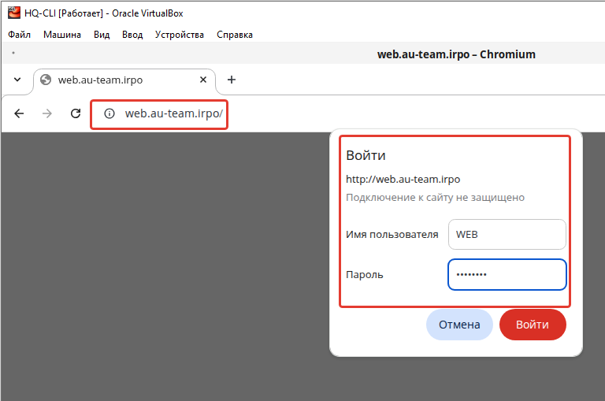Viewport: 605px width, 401px height.
Task: Open the Машина menu
Action: click(x=62, y=35)
